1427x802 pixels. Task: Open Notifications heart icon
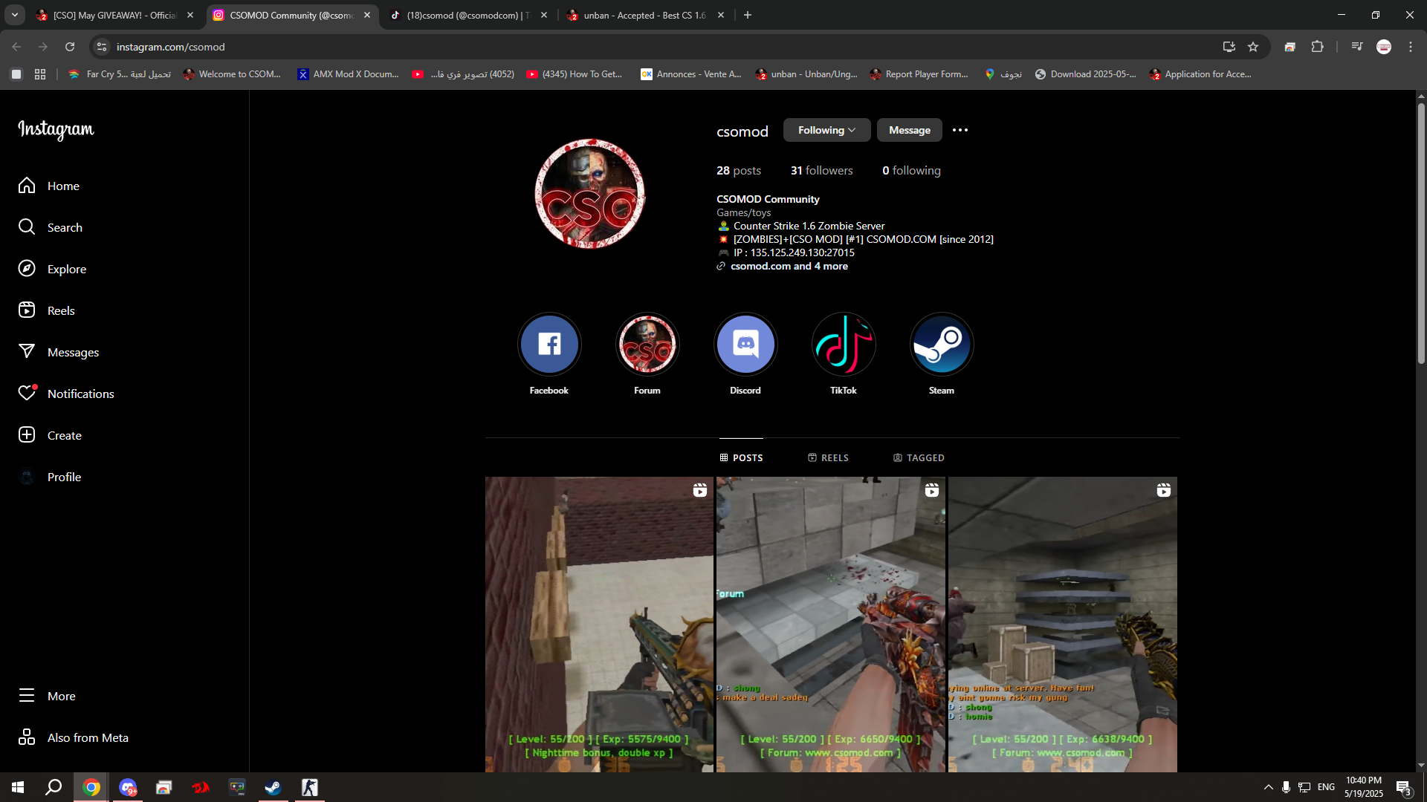click(27, 394)
